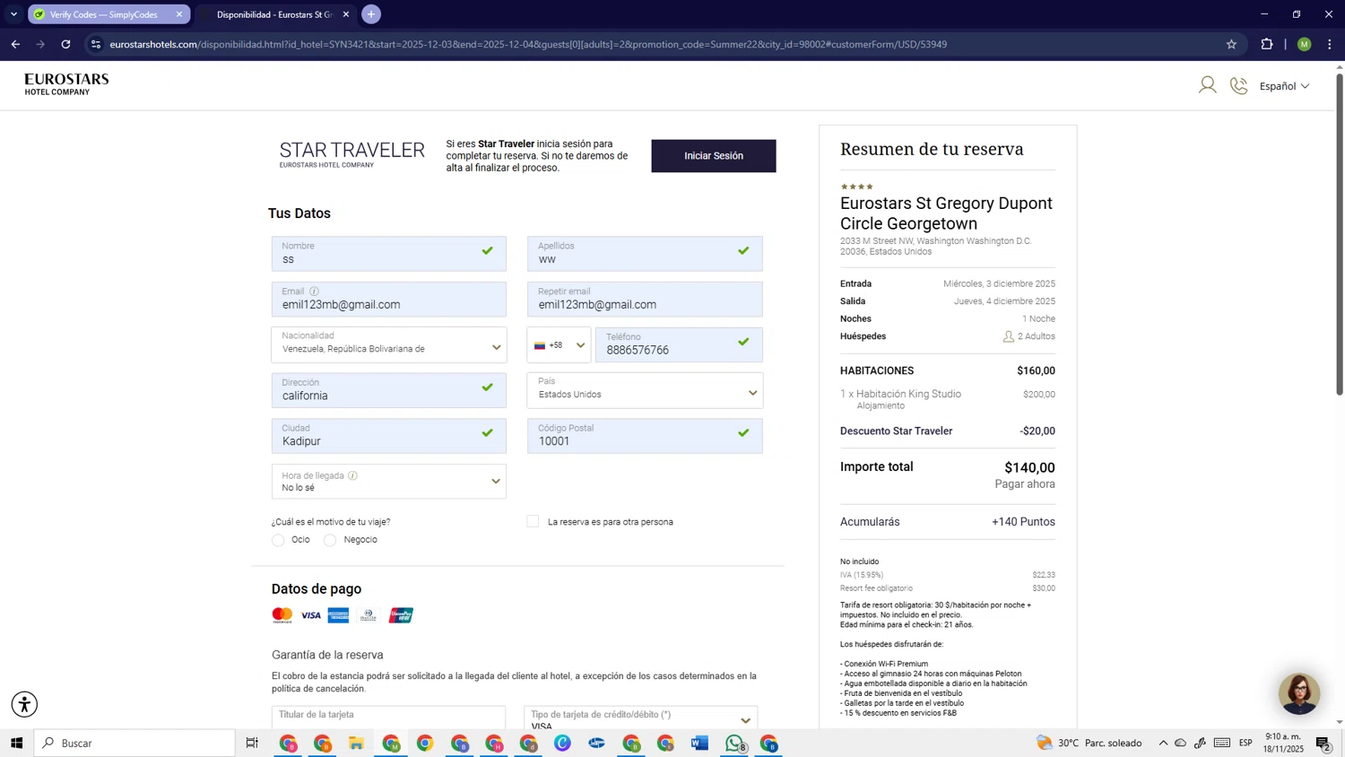This screenshot has width=1345, height=757.
Task: Check 'La reserva es para otra persona'
Action: point(533,521)
